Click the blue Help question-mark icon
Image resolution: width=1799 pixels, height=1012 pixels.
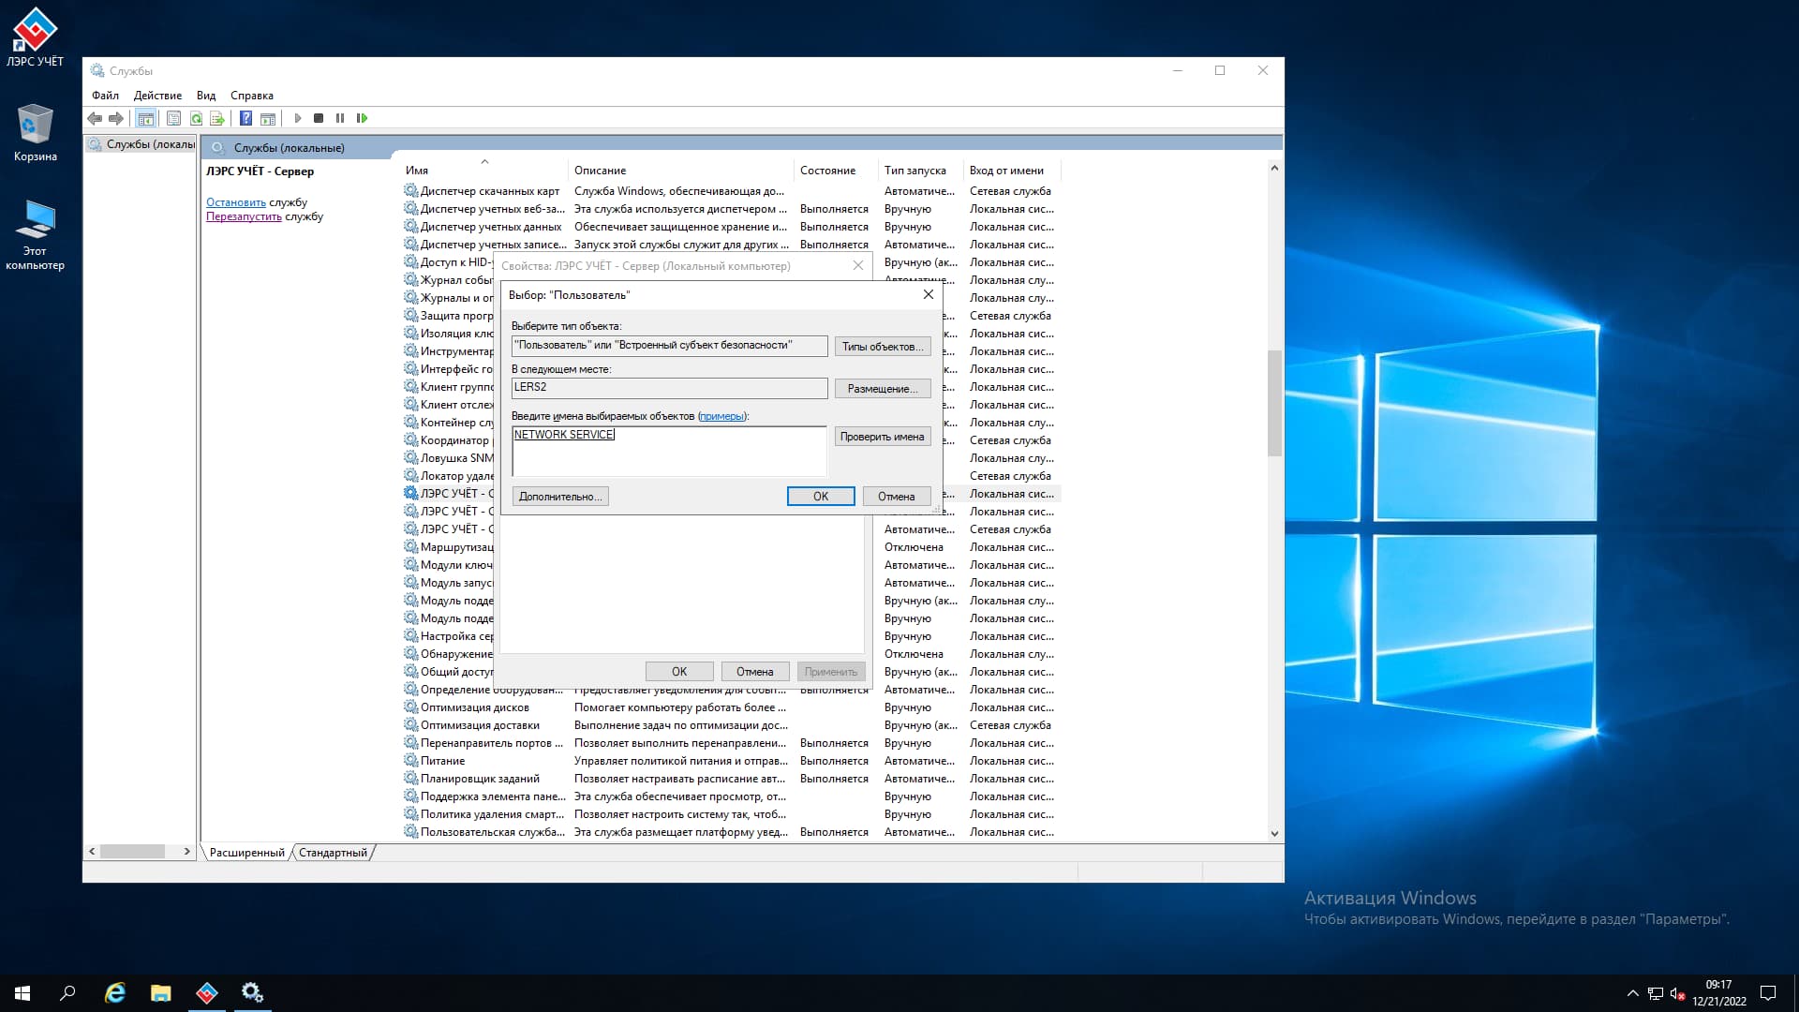coord(245,118)
